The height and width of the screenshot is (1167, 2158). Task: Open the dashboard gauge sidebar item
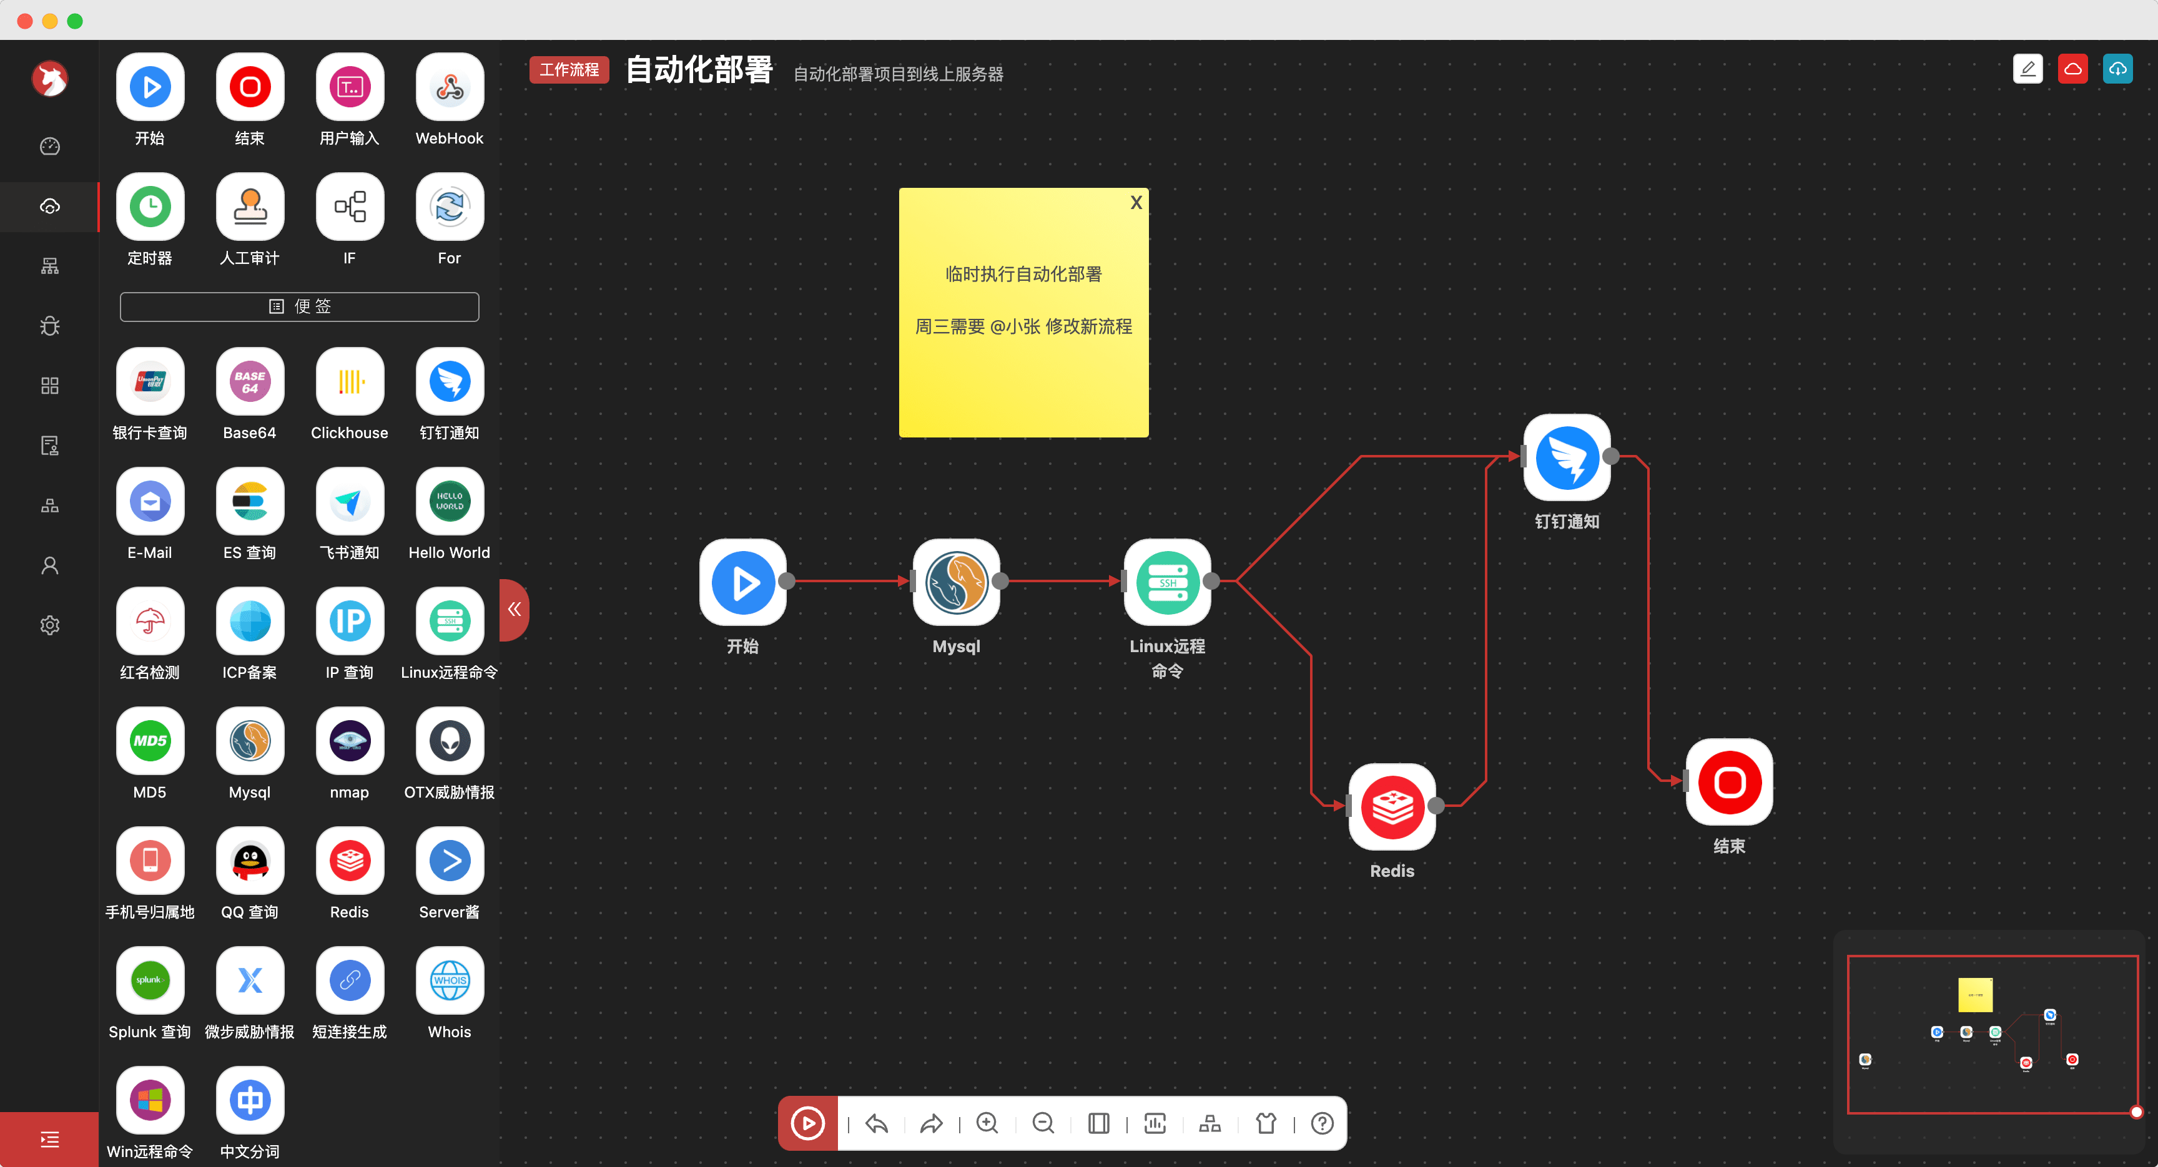click(x=49, y=147)
